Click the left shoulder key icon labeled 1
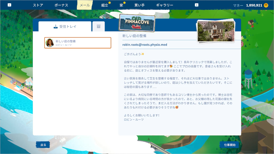 coord(9,5)
